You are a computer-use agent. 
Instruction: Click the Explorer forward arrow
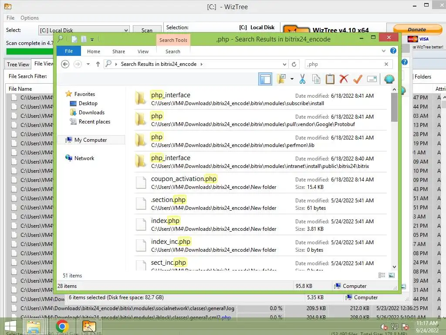[x=78, y=64]
